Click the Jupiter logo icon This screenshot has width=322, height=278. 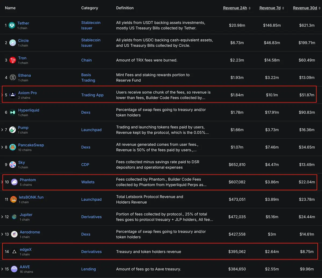(14, 217)
